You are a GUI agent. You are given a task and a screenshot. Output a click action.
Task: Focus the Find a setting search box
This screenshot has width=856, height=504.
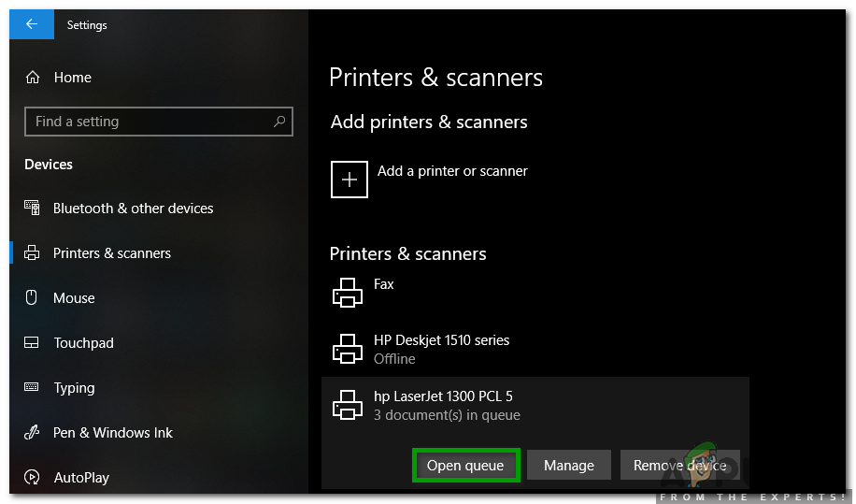tap(150, 122)
